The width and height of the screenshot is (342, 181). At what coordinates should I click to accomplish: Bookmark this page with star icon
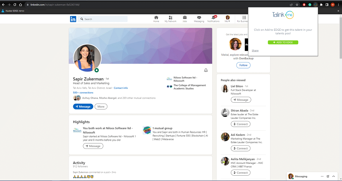[x=297, y=5]
